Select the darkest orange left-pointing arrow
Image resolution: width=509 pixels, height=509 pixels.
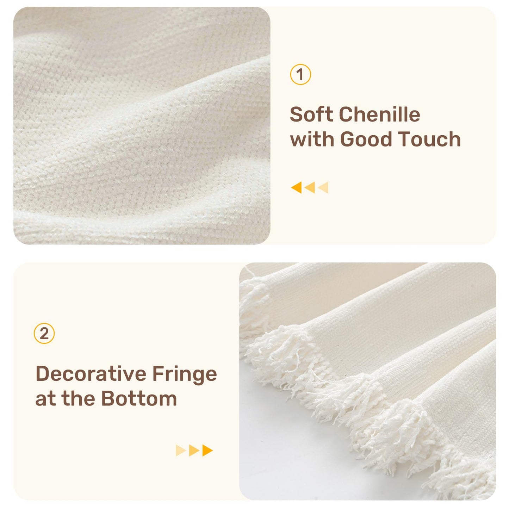click(296, 187)
